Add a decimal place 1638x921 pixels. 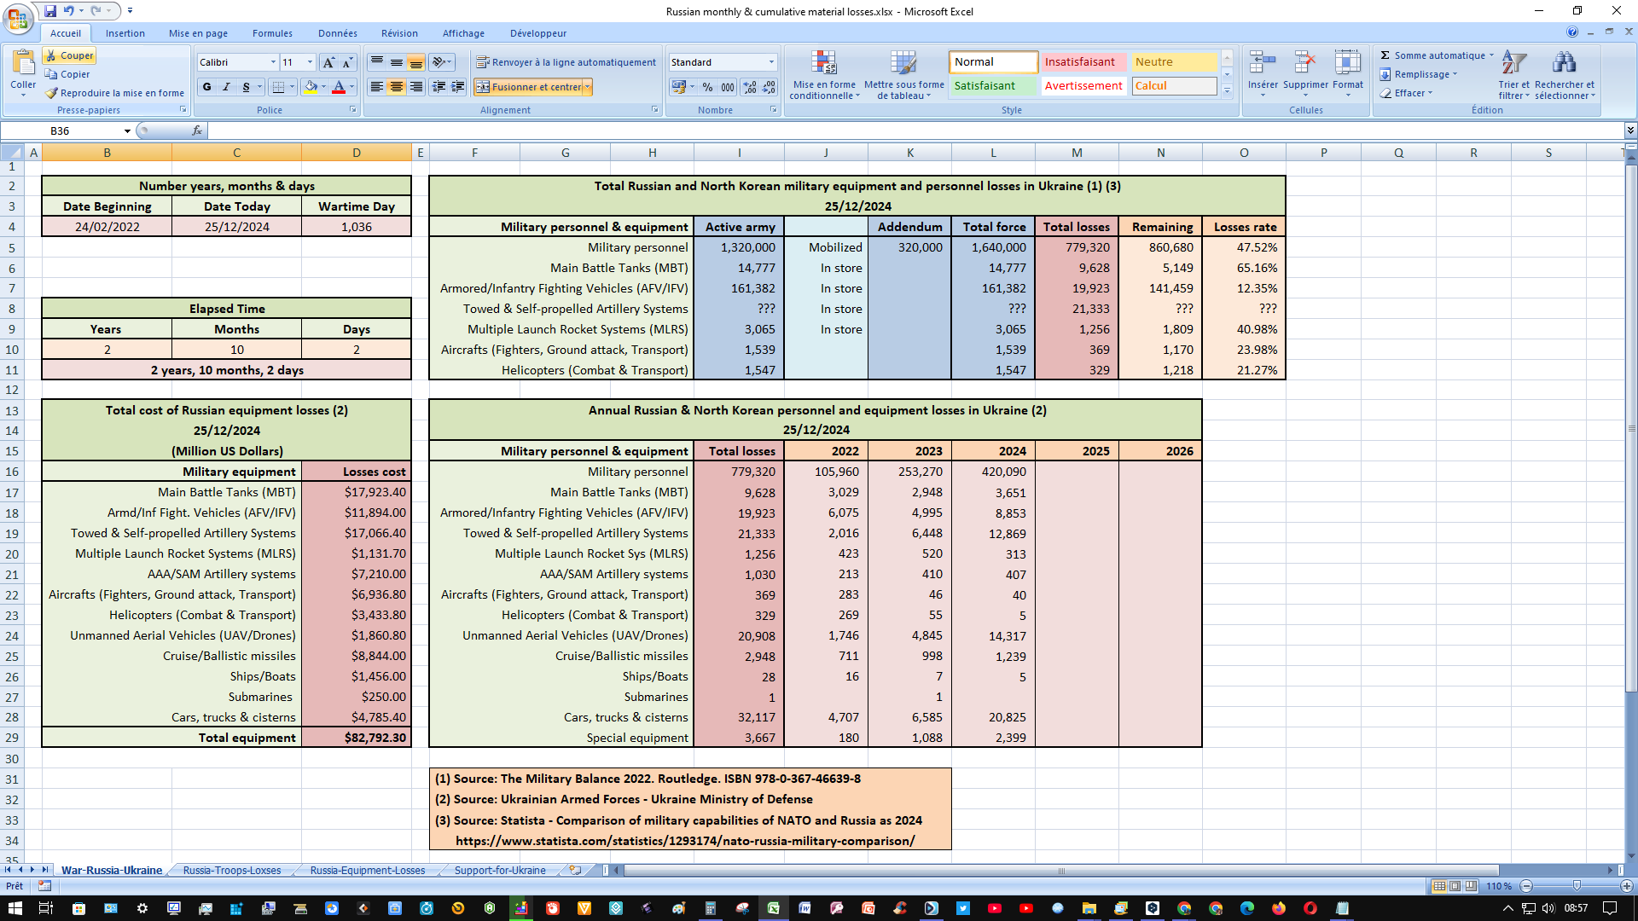750,87
